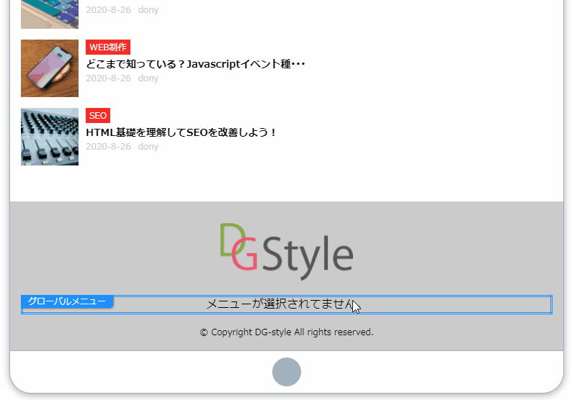Click the date beside the keyboard thumbnail
Image resolution: width=572 pixels, height=400 pixels.
pos(108,10)
